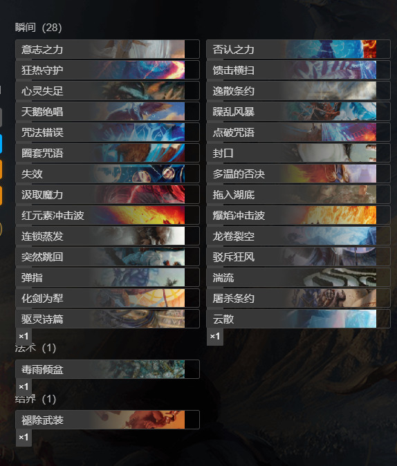Image resolution: width=397 pixels, height=466 pixels.
Task: Open the 褪除武装 enchantment card
Action: [x=107, y=420]
